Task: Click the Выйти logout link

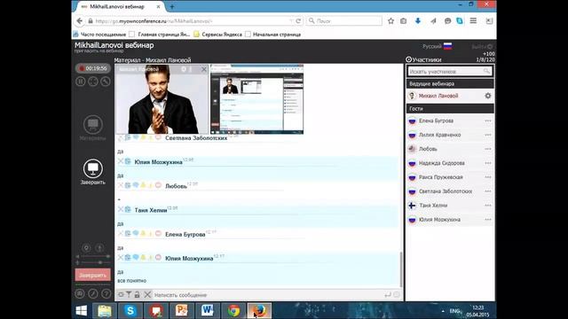Action: (481, 47)
